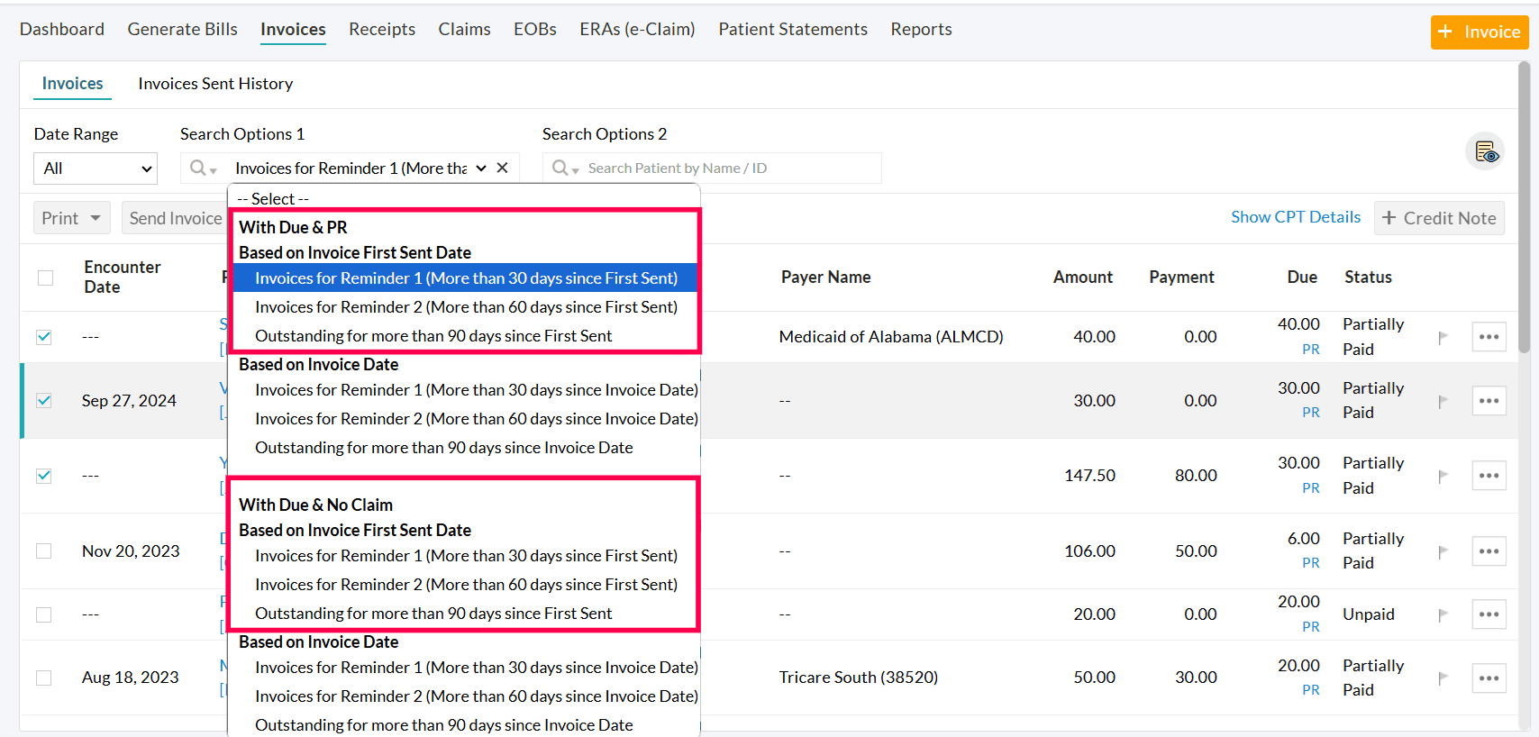1539x737 pixels.
Task: Click the orange + Invoice button
Action: [1479, 32]
